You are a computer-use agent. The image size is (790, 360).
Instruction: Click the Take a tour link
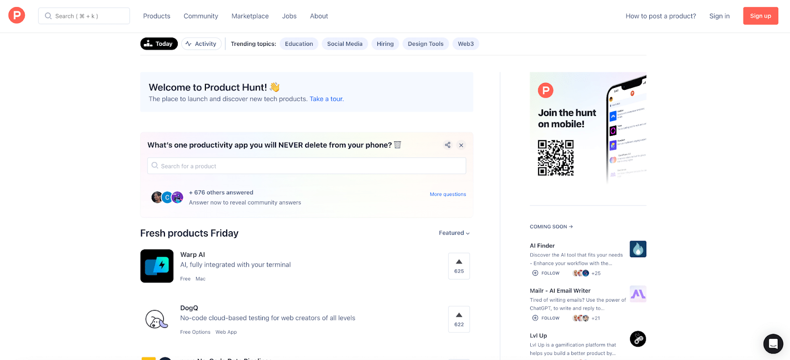coord(326,99)
